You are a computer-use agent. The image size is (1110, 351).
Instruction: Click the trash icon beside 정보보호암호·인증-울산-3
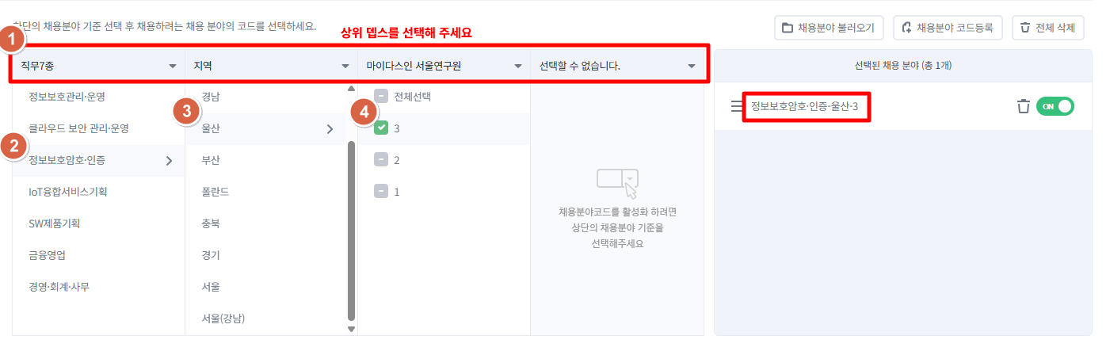click(1024, 106)
